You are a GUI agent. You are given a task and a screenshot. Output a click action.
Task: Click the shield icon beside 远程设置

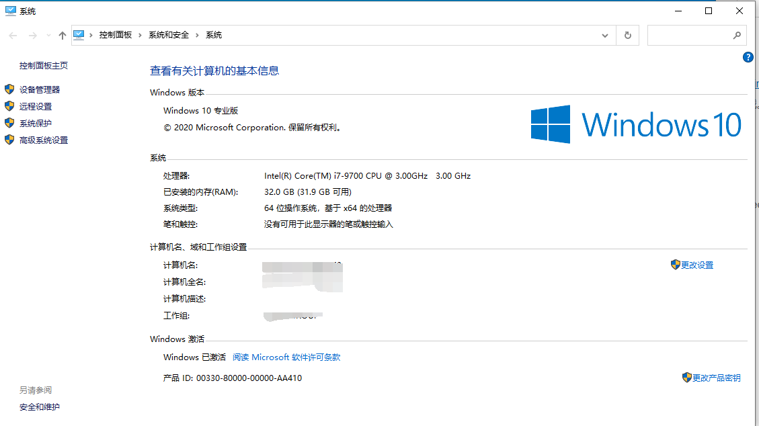coord(9,105)
